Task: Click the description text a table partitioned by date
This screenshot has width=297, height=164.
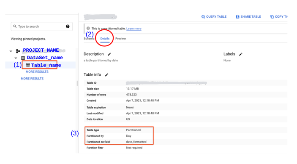Action: pyautogui.click(x=101, y=61)
